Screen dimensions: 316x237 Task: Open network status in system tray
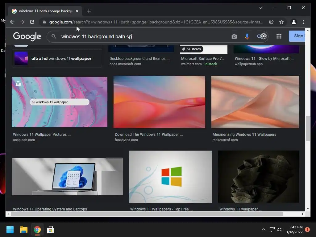pos(272,230)
